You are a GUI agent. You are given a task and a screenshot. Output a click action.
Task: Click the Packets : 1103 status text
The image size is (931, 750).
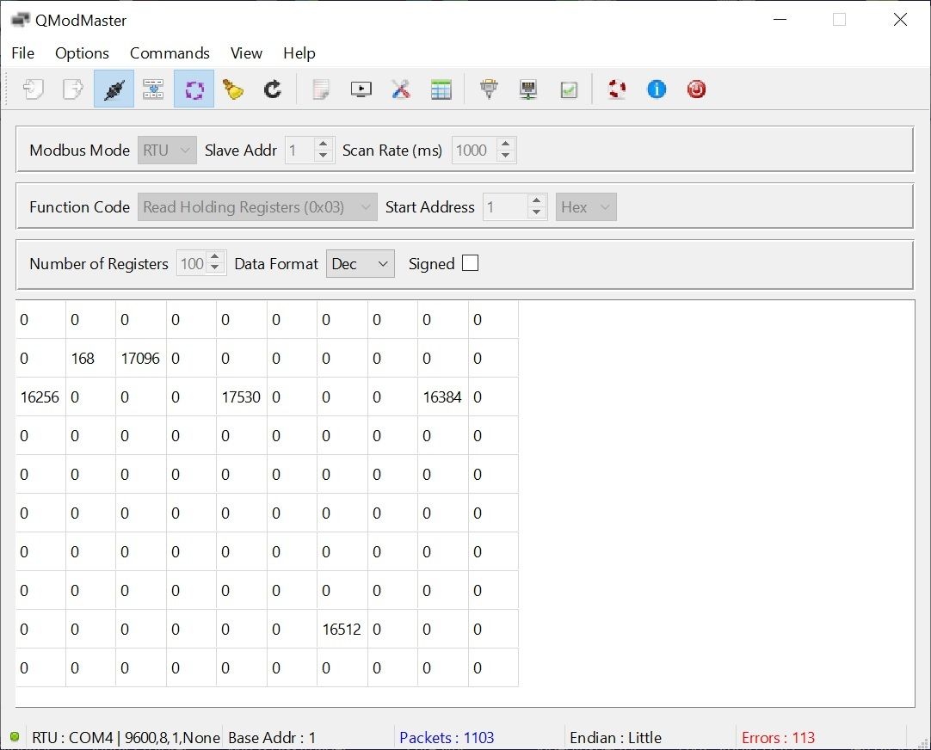[447, 738]
